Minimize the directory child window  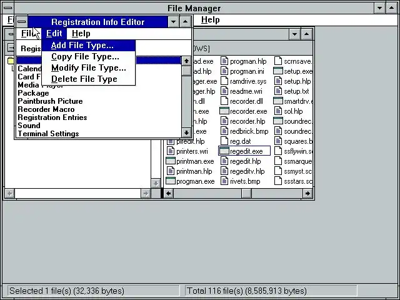pos(294,34)
